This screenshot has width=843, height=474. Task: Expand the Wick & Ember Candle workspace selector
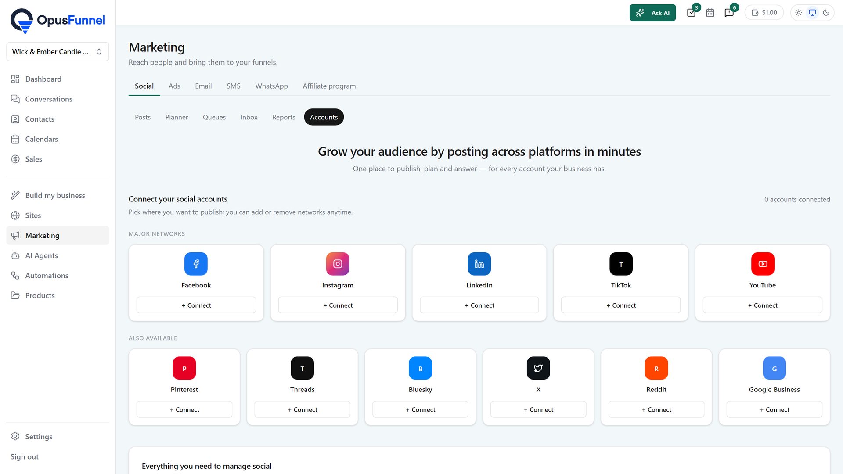(58, 52)
